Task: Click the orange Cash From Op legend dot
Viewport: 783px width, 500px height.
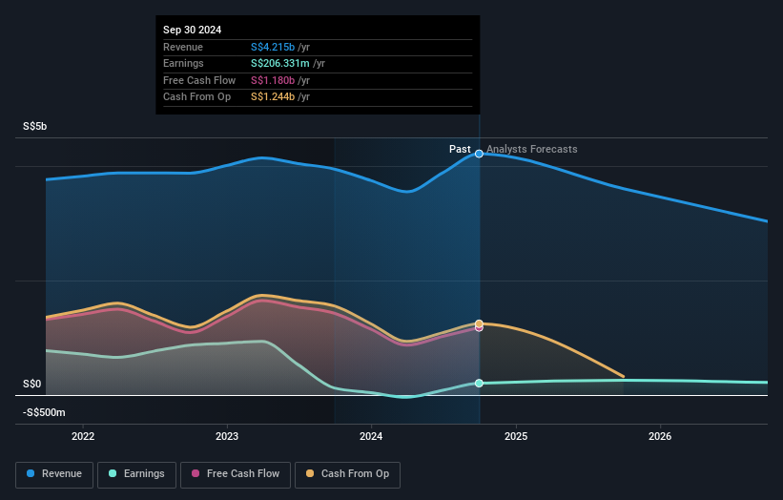Action: 310,473
